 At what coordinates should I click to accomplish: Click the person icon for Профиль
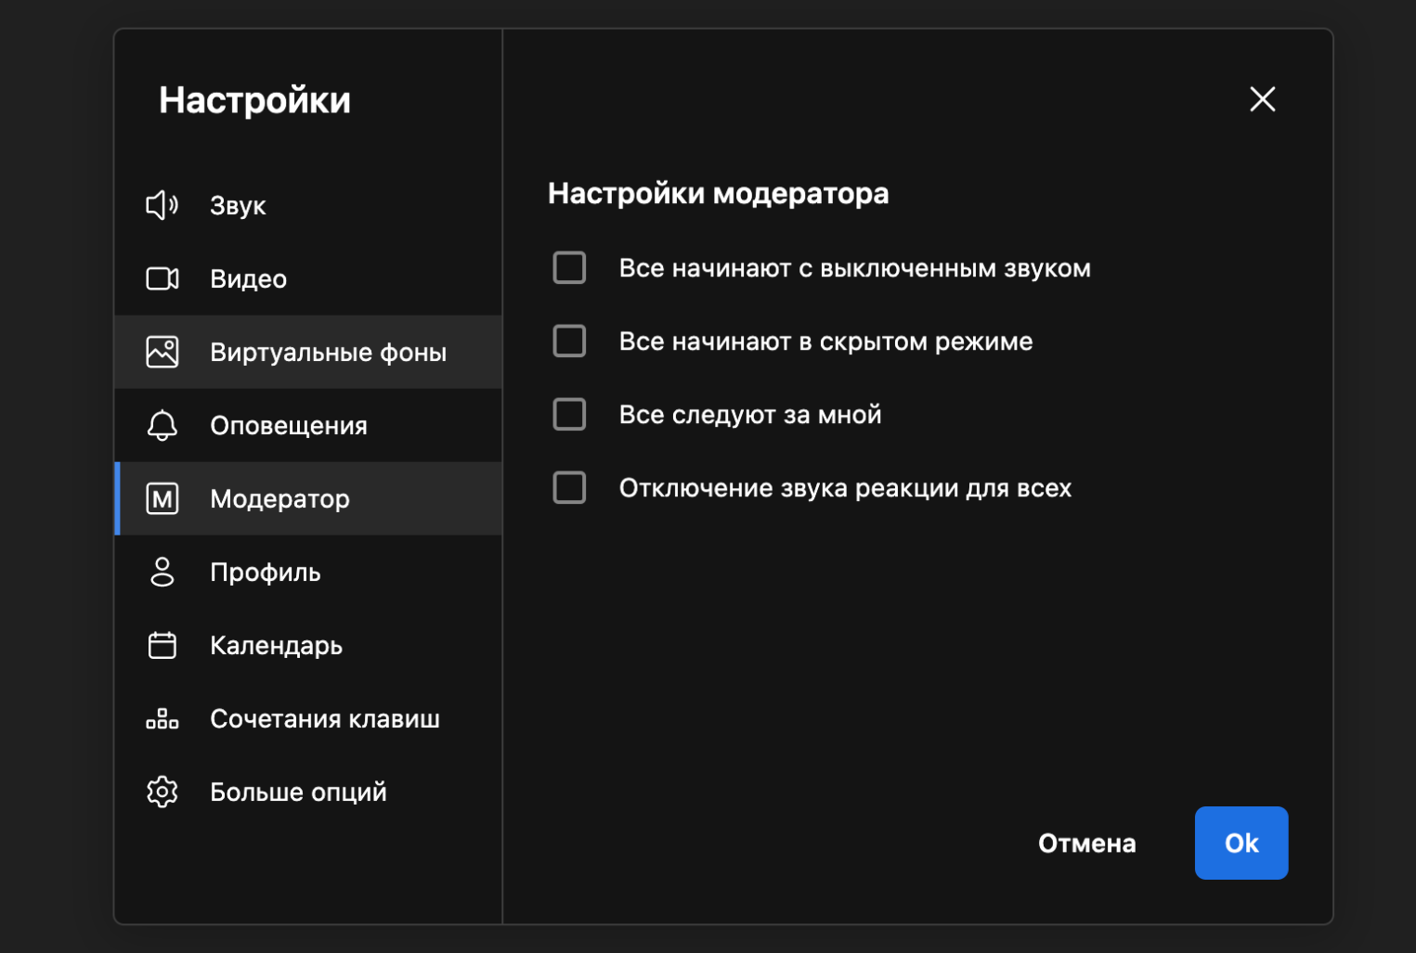click(x=162, y=572)
